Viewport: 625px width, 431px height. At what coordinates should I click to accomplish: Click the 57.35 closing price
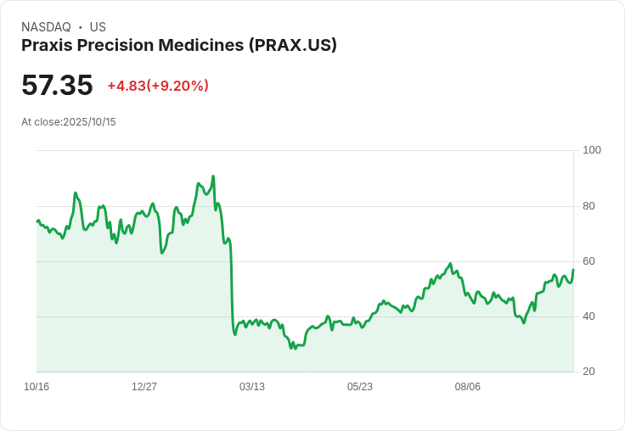[57, 86]
